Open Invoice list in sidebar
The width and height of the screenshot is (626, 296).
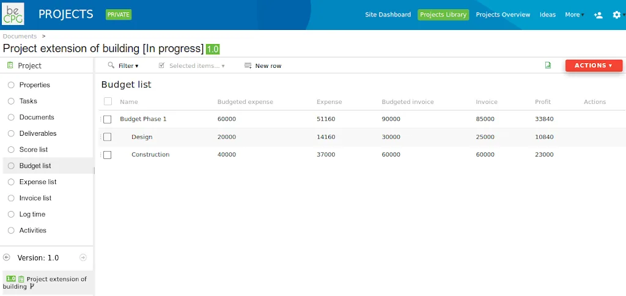coord(35,198)
